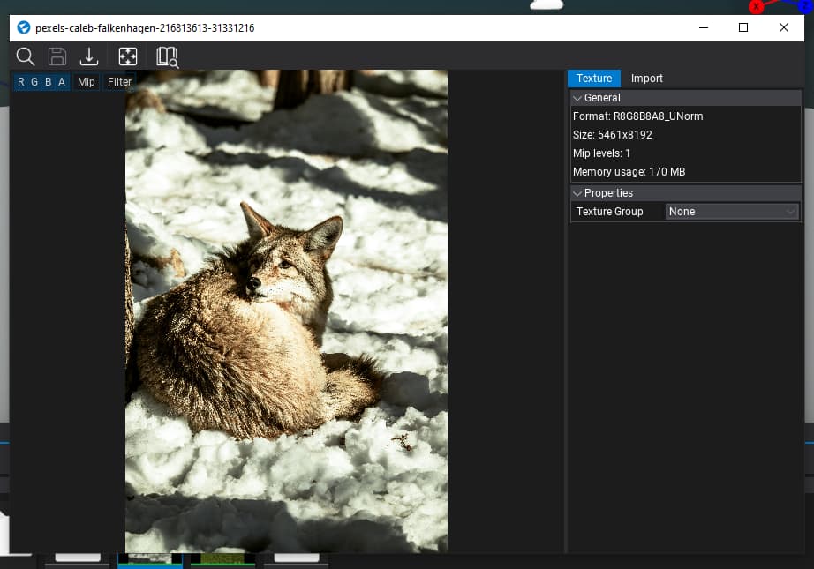This screenshot has height=569, width=814.
Task: Open the Filter options menu
Action: click(x=119, y=82)
